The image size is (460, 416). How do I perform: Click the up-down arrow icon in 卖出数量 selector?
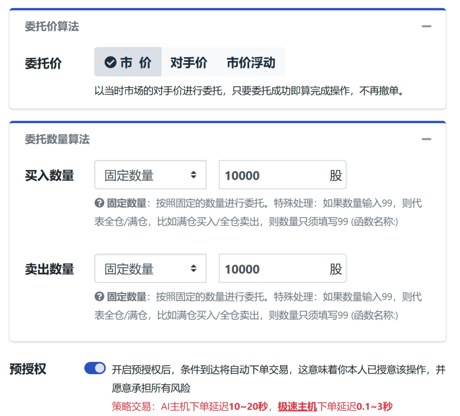pyautogui.click(x=193, y=269)
